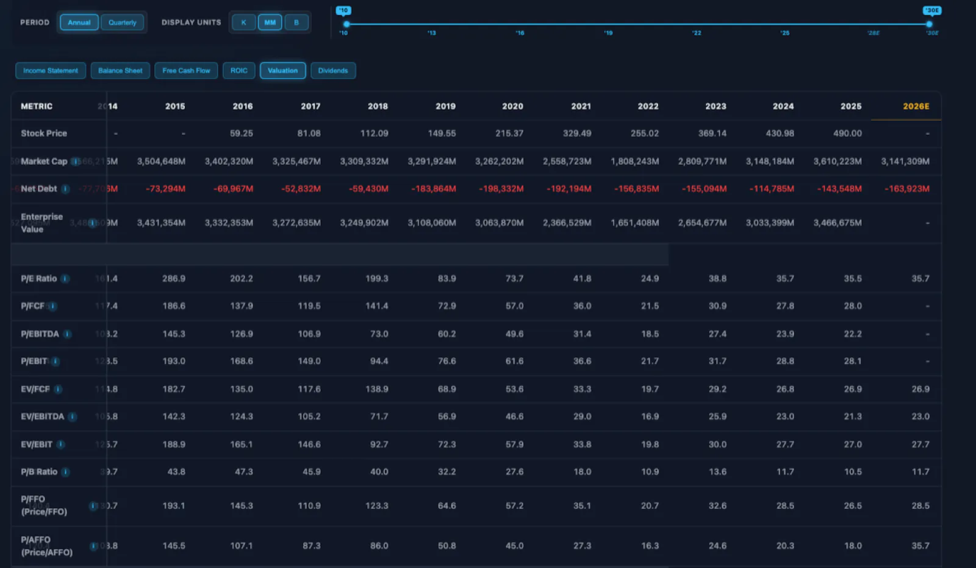Click the METRIC column header

(x=37, y=106)
